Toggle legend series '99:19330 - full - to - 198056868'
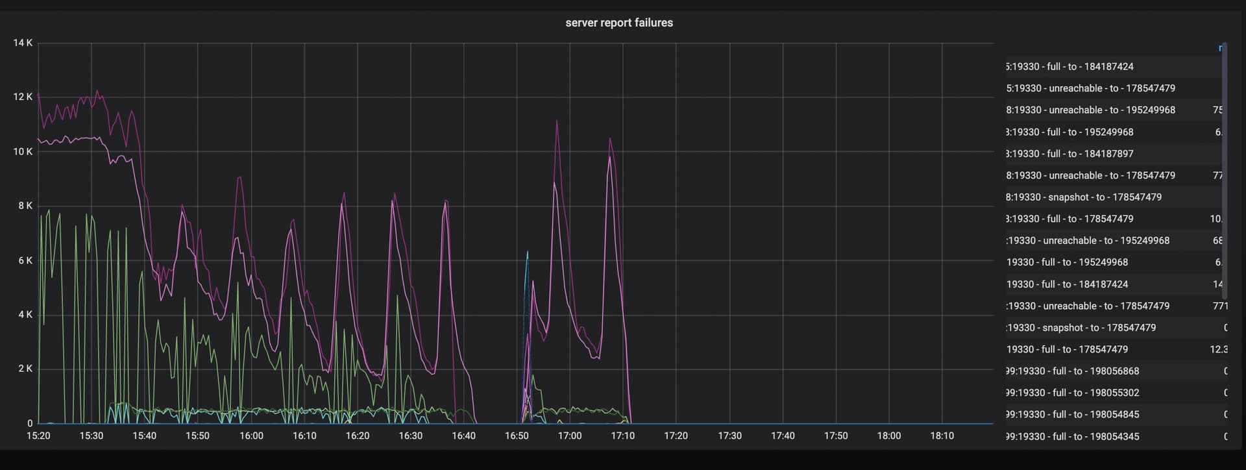Image resolution: width=1246 pixels, height=470 pixels. pos(1072,371)
